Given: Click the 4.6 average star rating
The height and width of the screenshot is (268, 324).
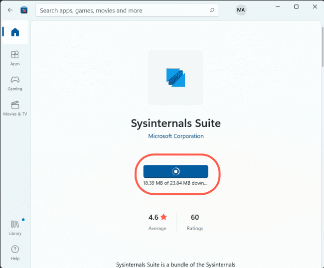Looking at the screenshot, I should (x=158, y=218).
